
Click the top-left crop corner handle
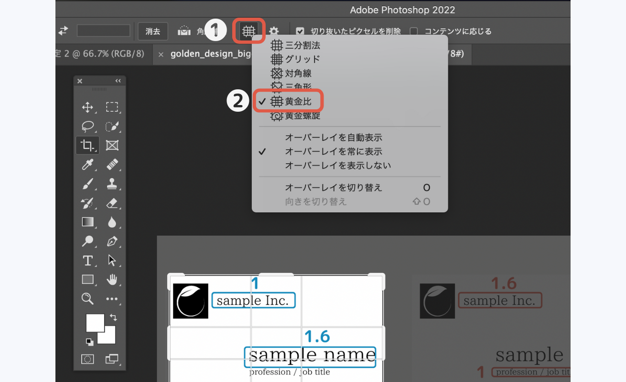pyautogui.click(x=173, y=277)
